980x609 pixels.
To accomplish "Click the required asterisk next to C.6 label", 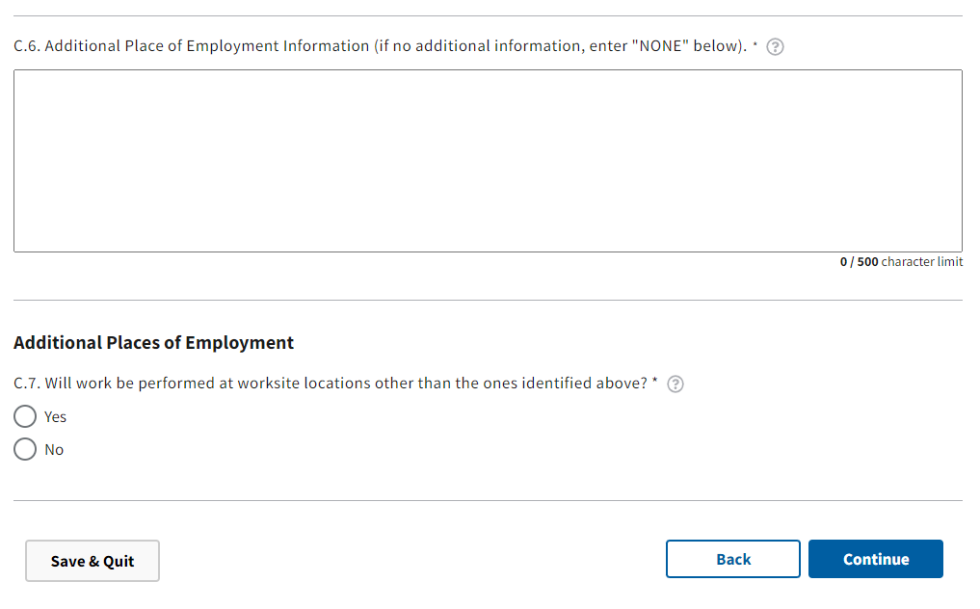I will click(x=755, y=45).
